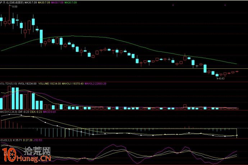
Task: Open the Hunag.CN watermark link
Action: (34, 159)
